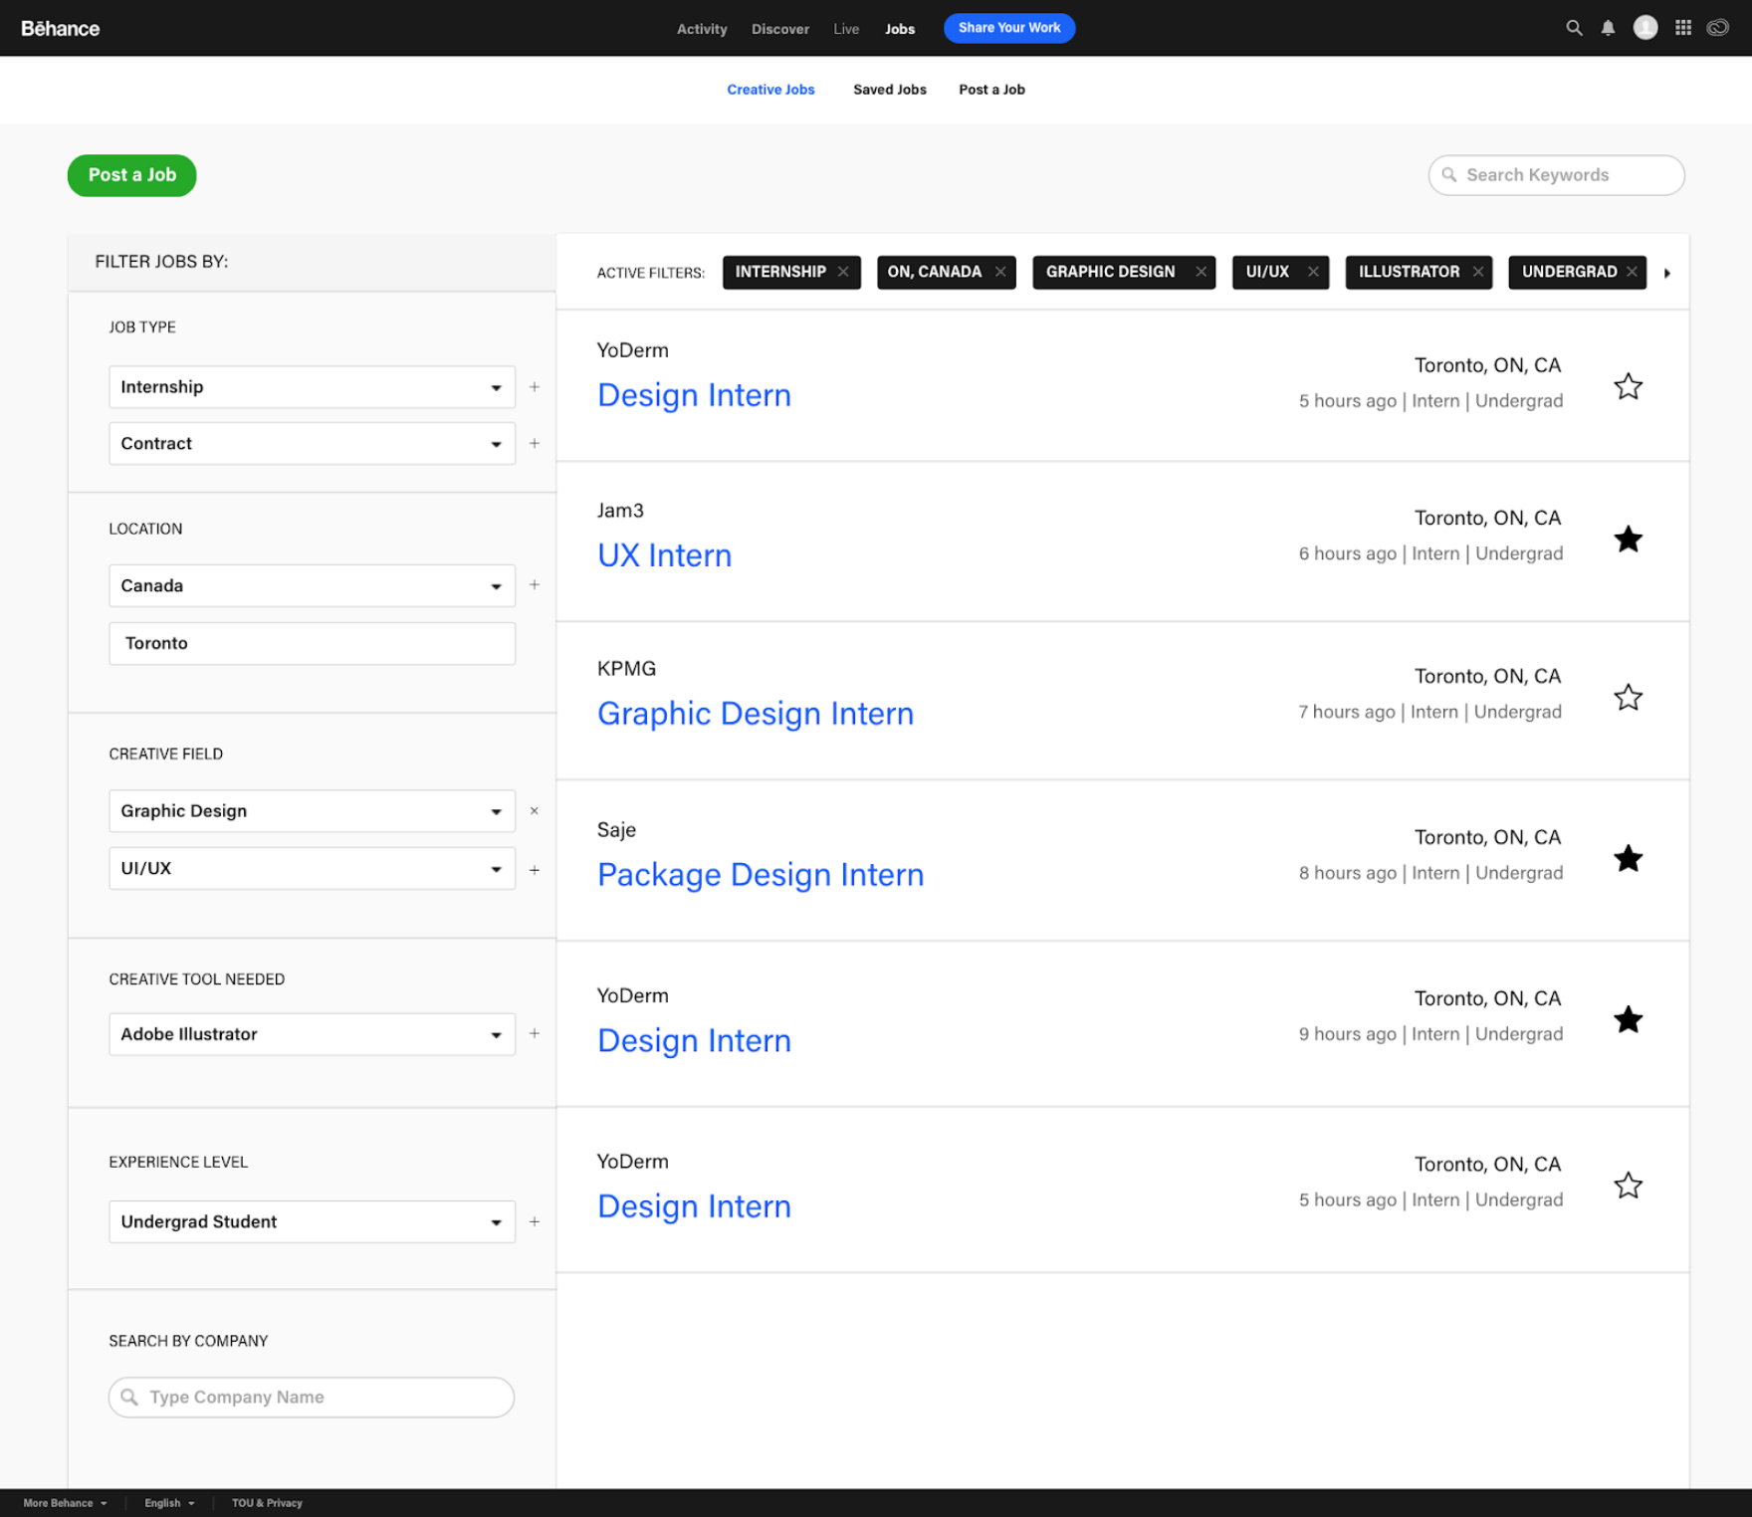Save the KPMG Graphic Design Intern job

1628,697
